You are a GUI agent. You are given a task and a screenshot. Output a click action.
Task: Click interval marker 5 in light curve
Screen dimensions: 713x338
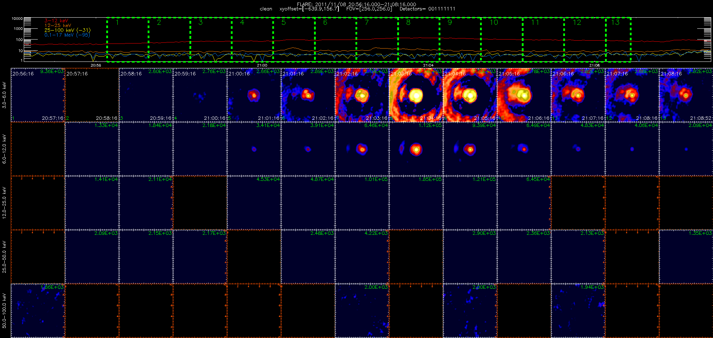pyautogui.click(x=284, y=22)
